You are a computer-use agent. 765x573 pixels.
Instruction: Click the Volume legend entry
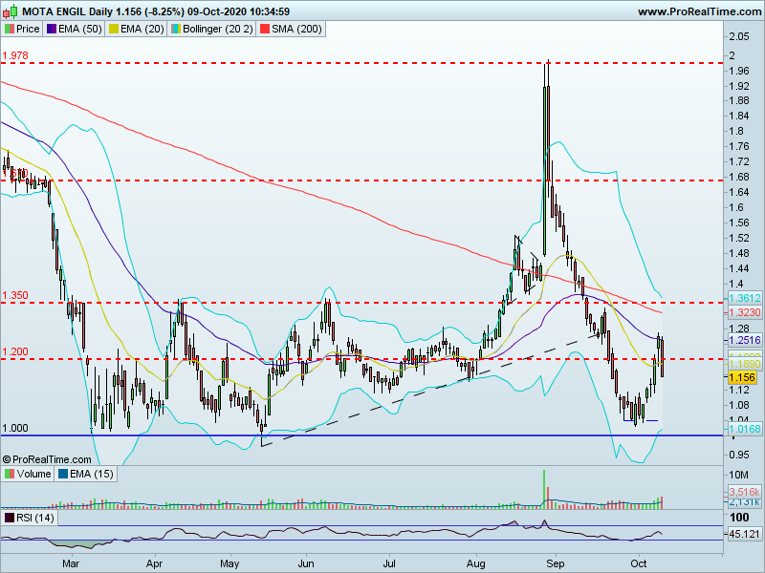(x=28, y=474)
